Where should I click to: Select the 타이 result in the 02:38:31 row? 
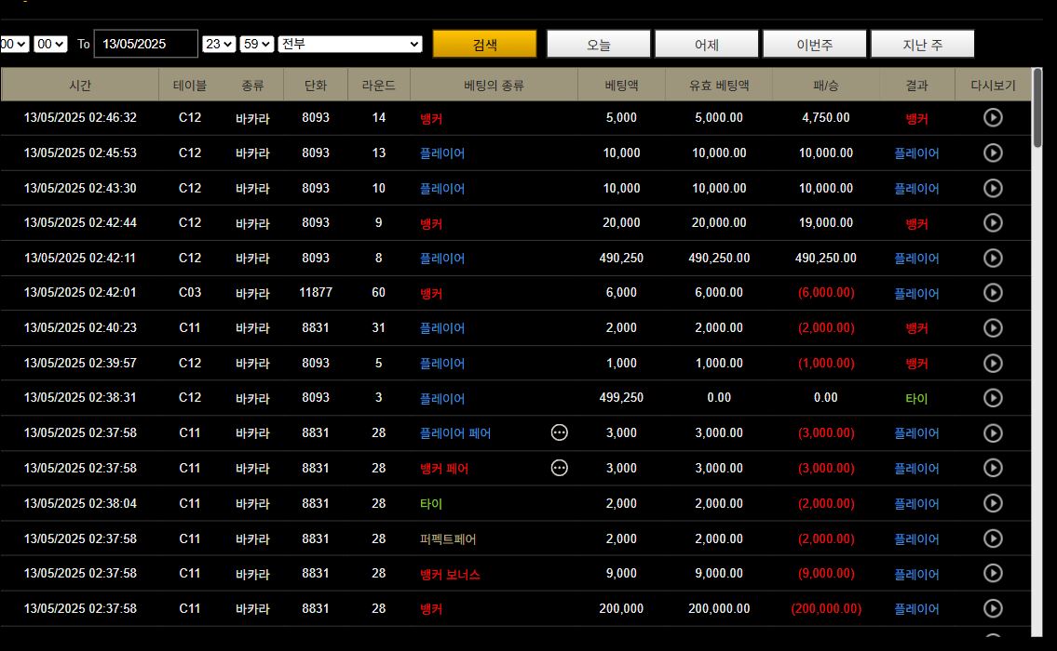click(x=916, y=399)
